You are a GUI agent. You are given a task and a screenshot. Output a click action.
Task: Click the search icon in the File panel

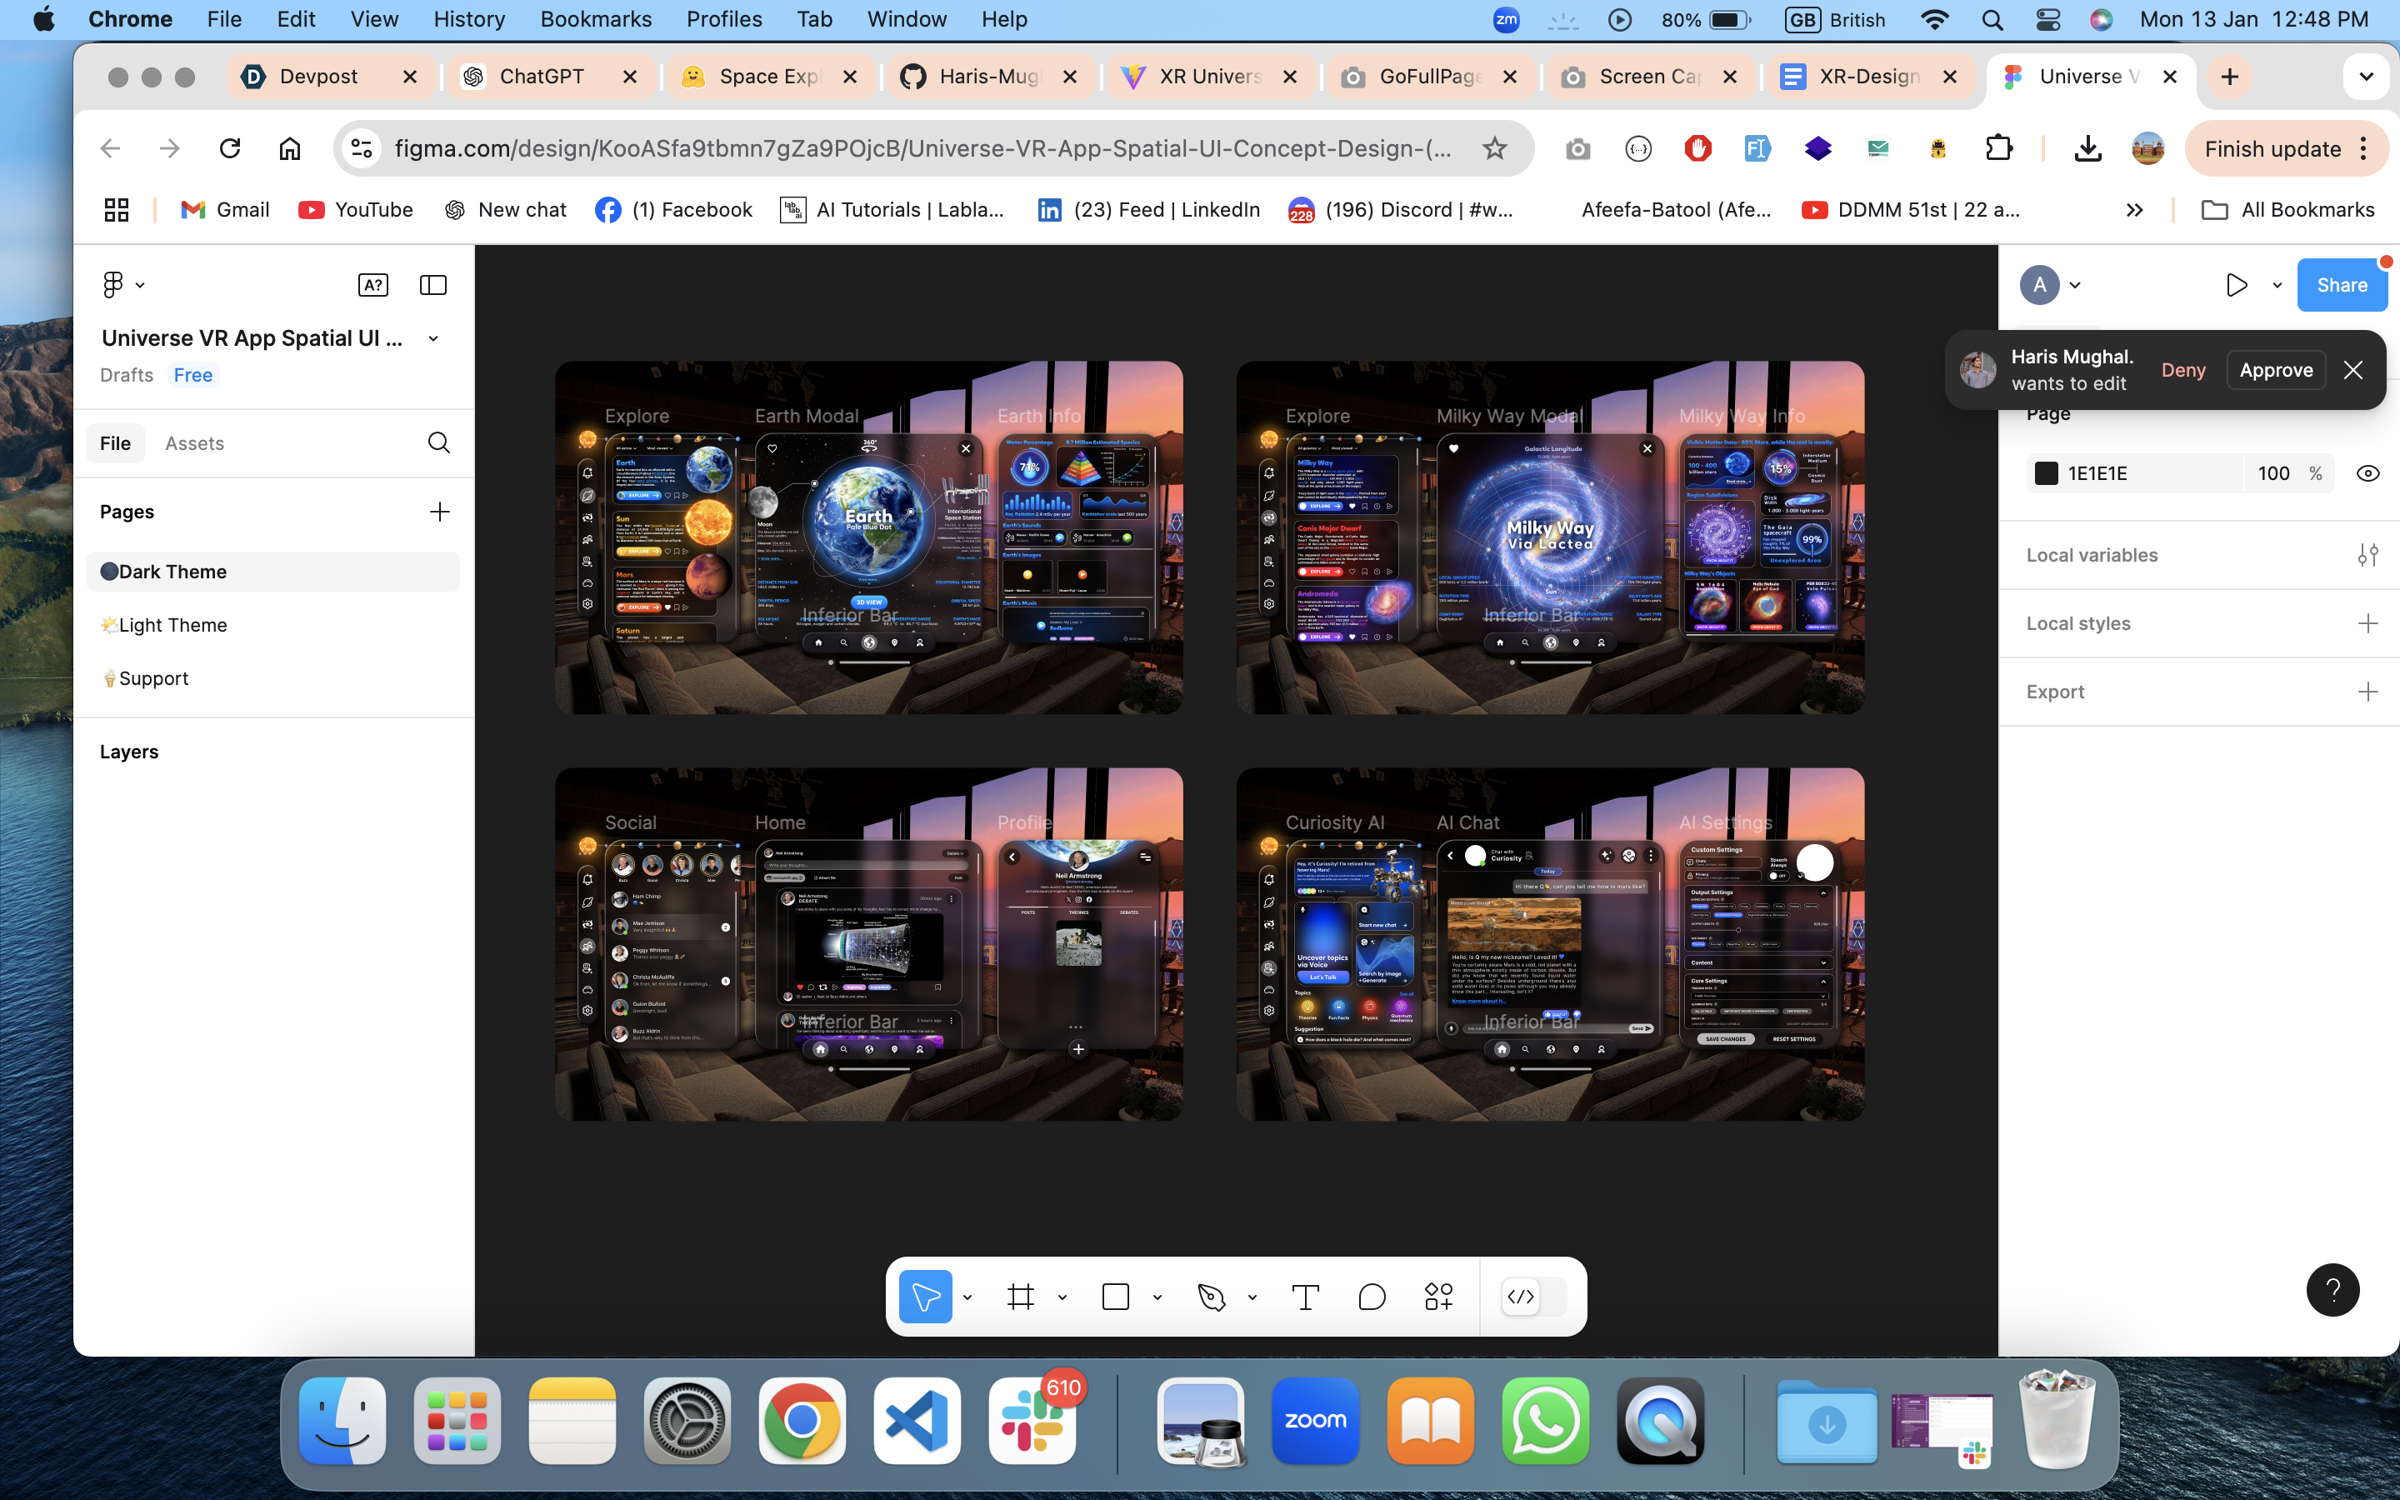[x=438, y=442]
